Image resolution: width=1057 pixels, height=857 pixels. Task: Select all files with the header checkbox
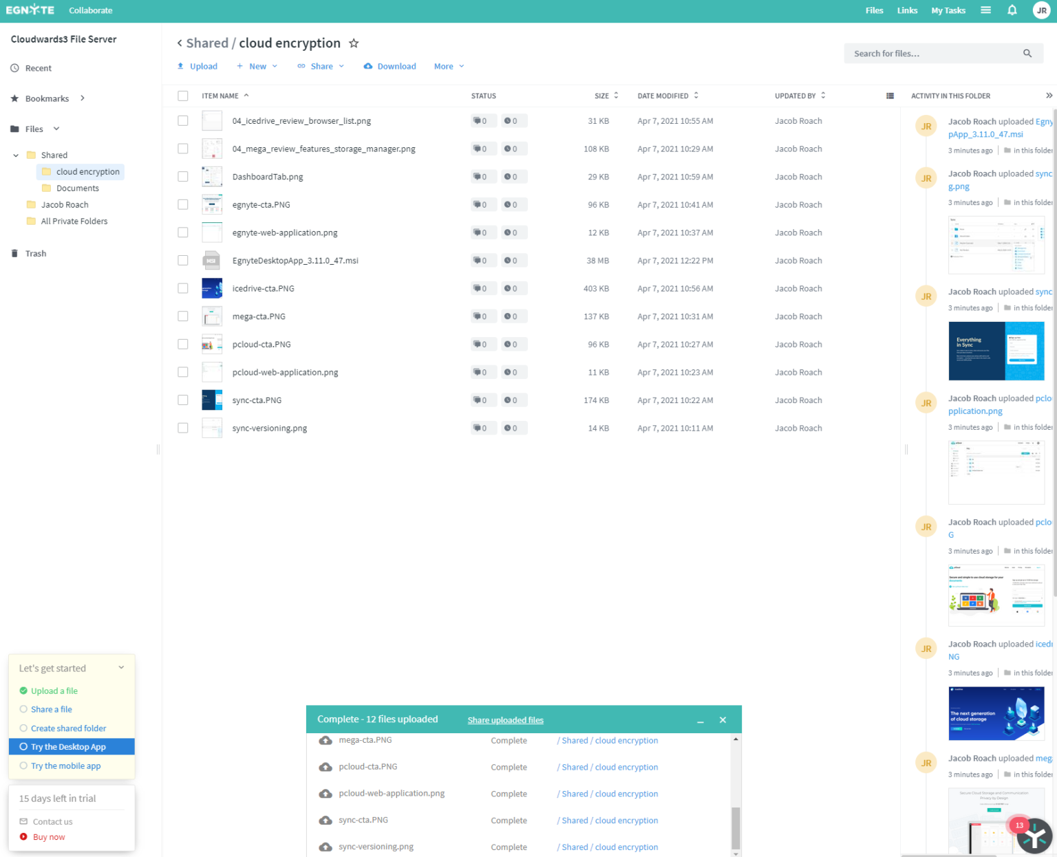pyautogui.click(x=182, y=96)
